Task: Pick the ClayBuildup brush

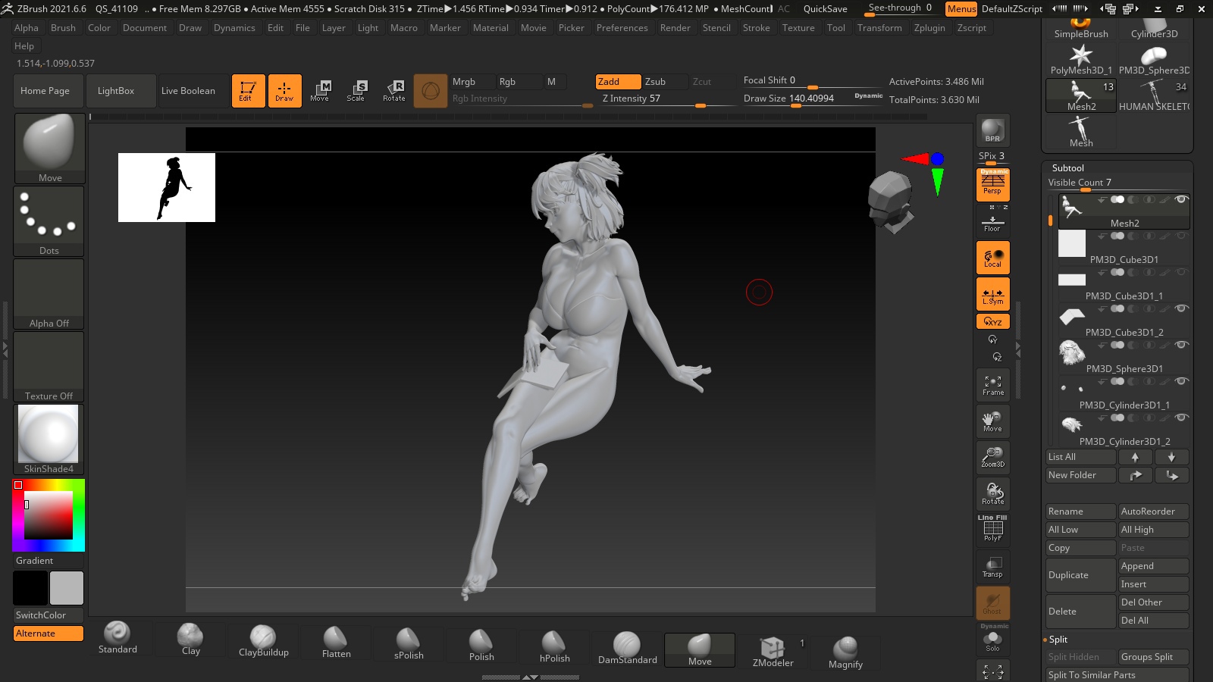Action: [263, 641]
